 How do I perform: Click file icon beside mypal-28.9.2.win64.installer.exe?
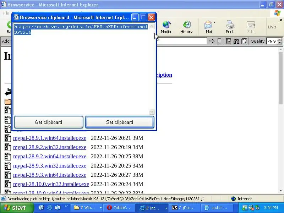pos(7,157)
